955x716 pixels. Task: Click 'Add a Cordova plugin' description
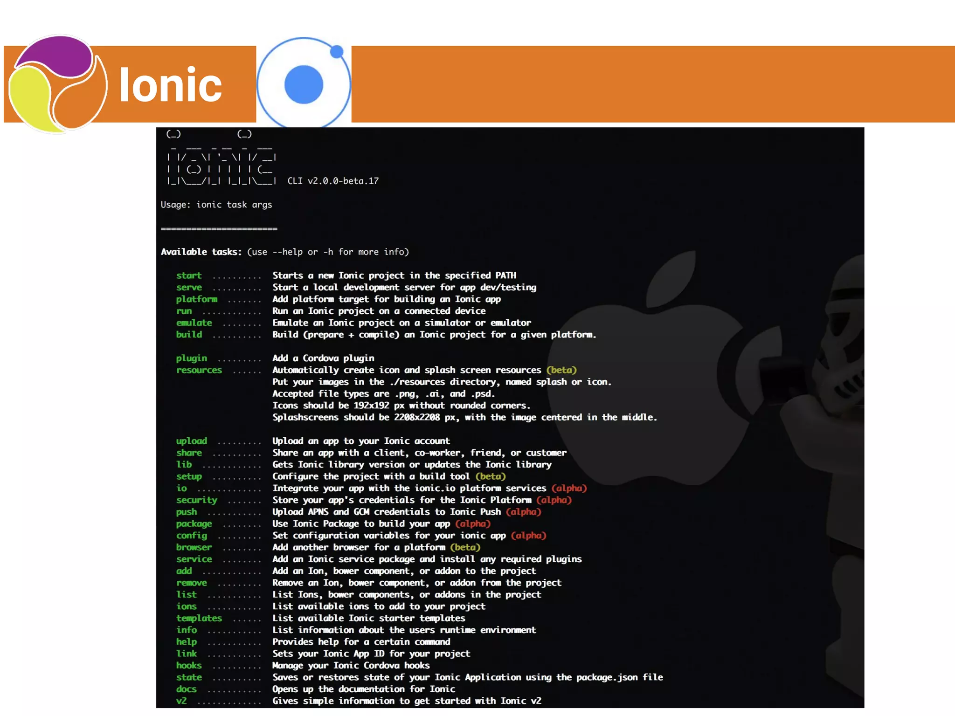point(323,358)
